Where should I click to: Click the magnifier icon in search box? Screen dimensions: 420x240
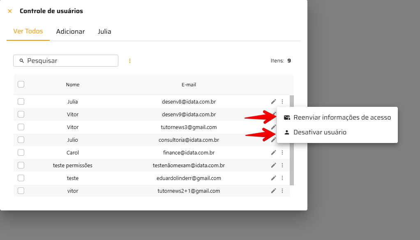click(x=21, y=61)
